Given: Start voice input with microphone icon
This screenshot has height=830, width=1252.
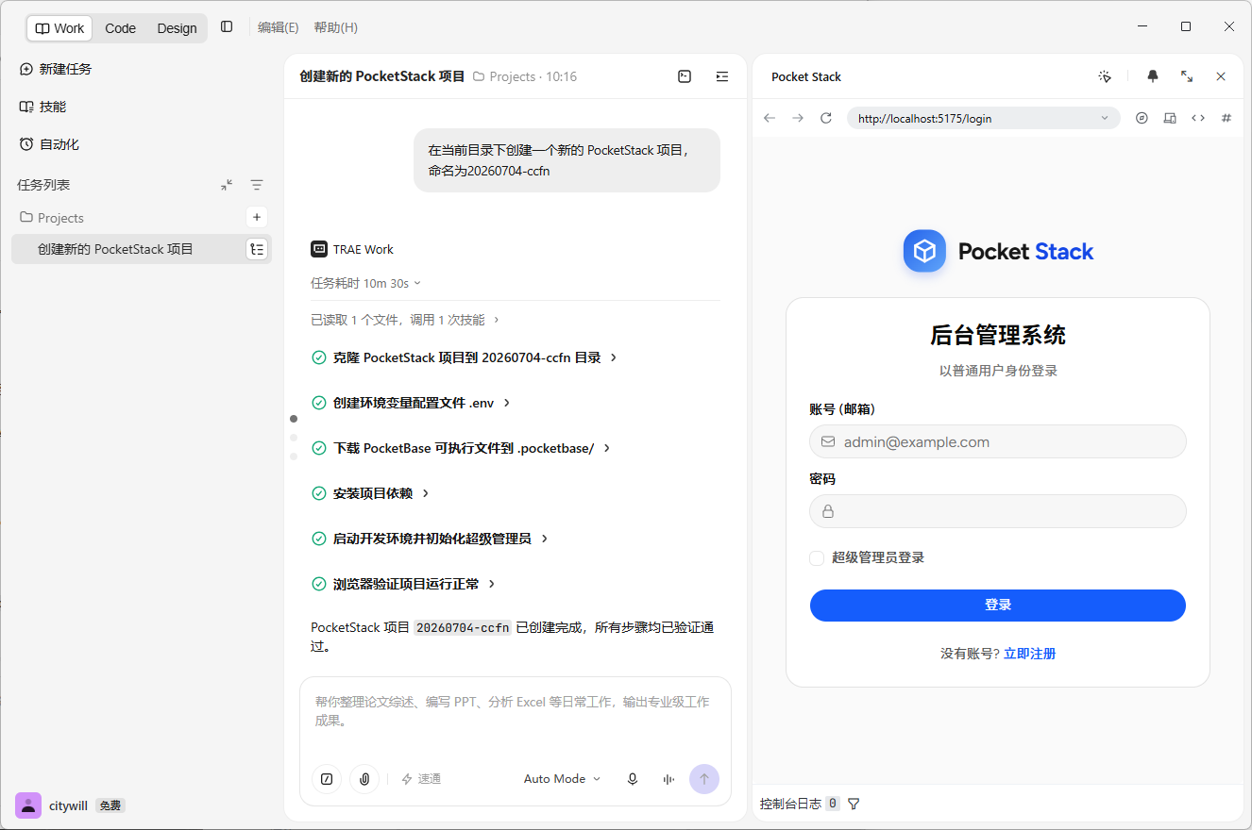Looking at the screenshot, I should [x=633, y=779].
